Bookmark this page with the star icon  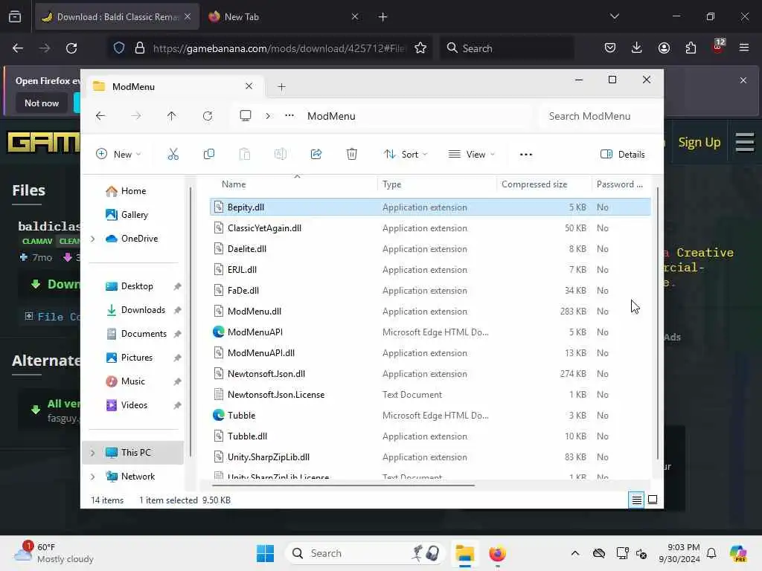click(420, 48)
